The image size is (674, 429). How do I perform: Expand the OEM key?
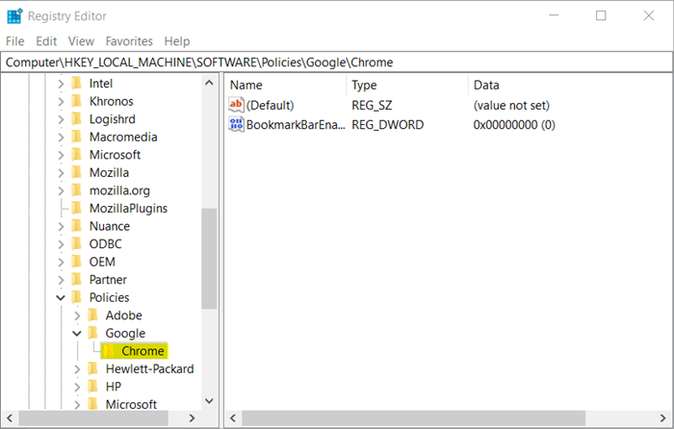61,262
